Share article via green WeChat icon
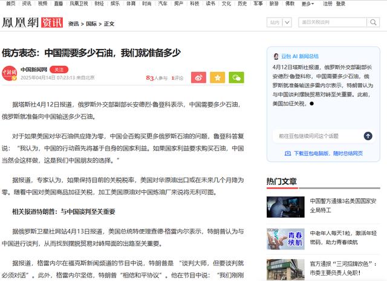Image resolution: width=387 pixels, height=281 pixels. 236,77
